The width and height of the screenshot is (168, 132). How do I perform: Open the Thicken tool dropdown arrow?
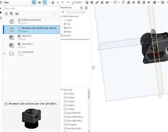pos(111,2)
